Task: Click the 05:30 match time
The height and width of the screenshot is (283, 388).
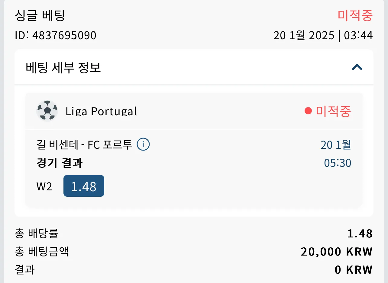Action: 338,163
